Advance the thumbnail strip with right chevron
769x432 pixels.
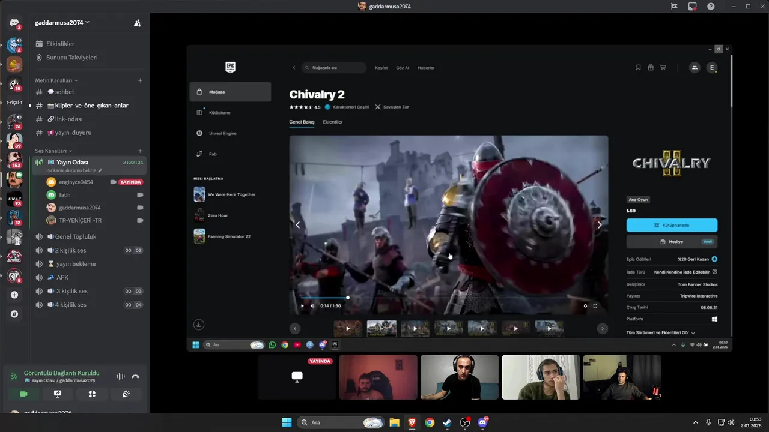(602, 328)
